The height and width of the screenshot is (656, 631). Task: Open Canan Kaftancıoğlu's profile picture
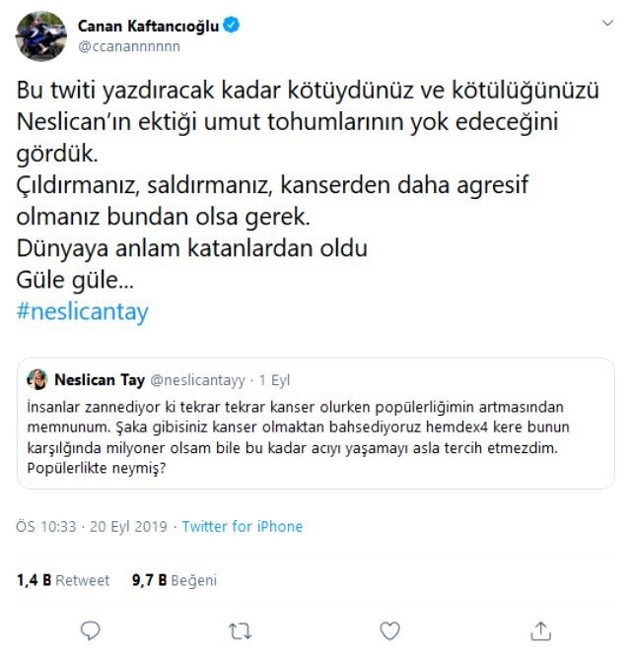41,34
